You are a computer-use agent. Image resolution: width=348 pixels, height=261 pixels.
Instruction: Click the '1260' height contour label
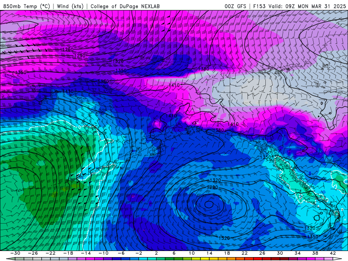pyautogui.click(x=68, y=49)
